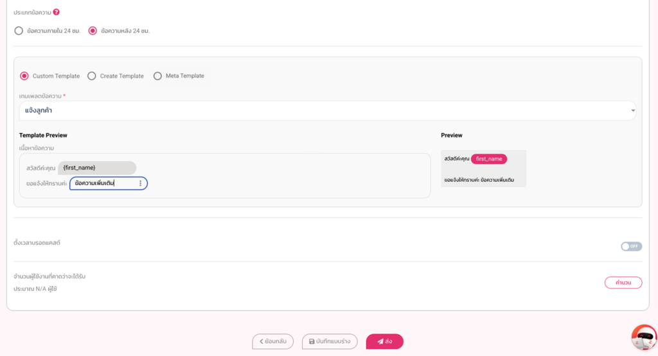The width and height of the screenshot is (658, 356).
Task: Go back using the ย้อนกลับ button
Action: 273,341
